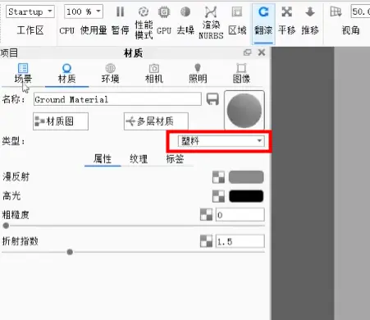This screenshot has width=370, height=320.
Task: Select the 平移 pan camera tool
Action: pos(287,12)
